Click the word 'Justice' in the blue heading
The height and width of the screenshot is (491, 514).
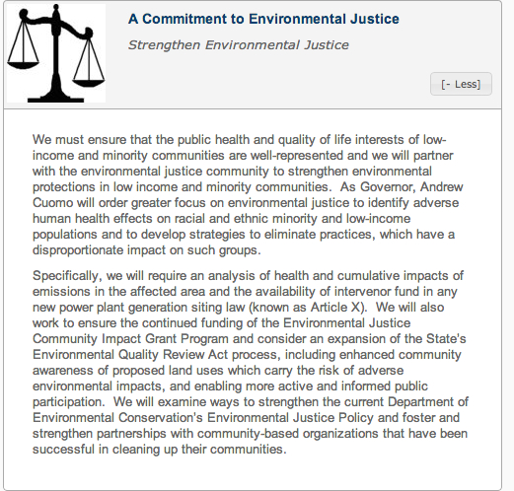coord(375,19)
